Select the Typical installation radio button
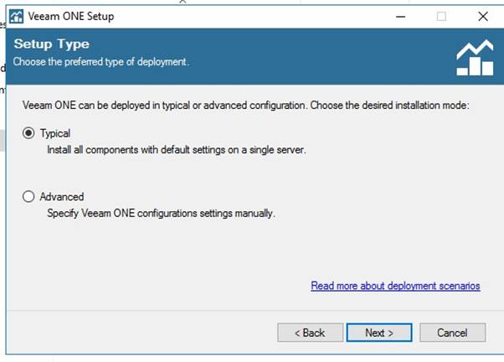This screenshot has width=504, height=362. pos(28,133)
